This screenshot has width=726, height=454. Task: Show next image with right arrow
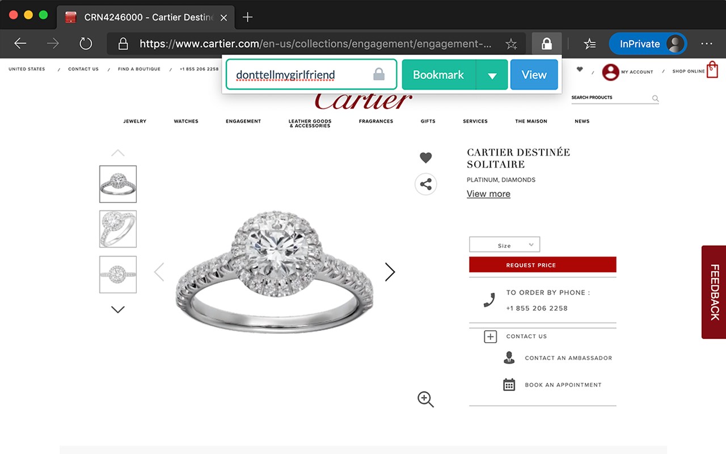click(390, 272)
